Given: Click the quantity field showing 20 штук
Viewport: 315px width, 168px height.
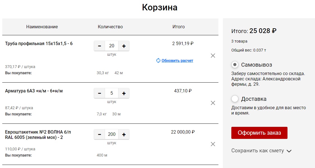Looking at the screenshot, I should pyautogui.click(x=111, y=45).
